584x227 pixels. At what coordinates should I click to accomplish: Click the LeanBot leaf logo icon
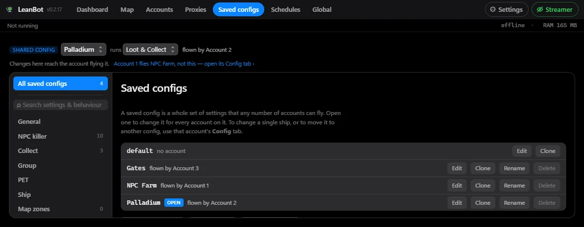pos(10,10)
